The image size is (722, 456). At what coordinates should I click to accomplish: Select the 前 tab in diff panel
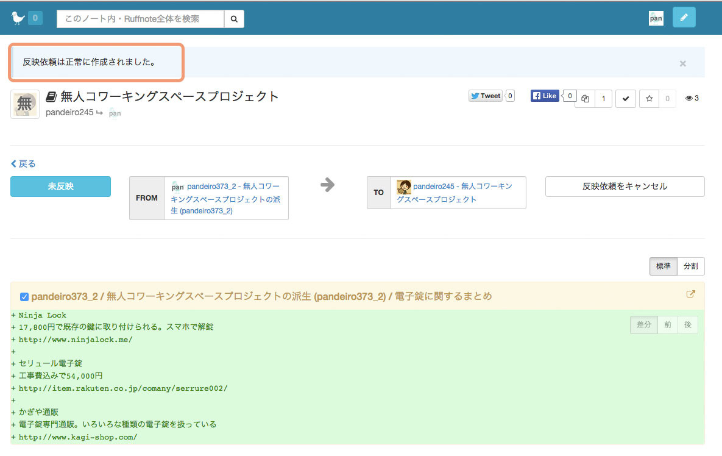coord(668,325)
